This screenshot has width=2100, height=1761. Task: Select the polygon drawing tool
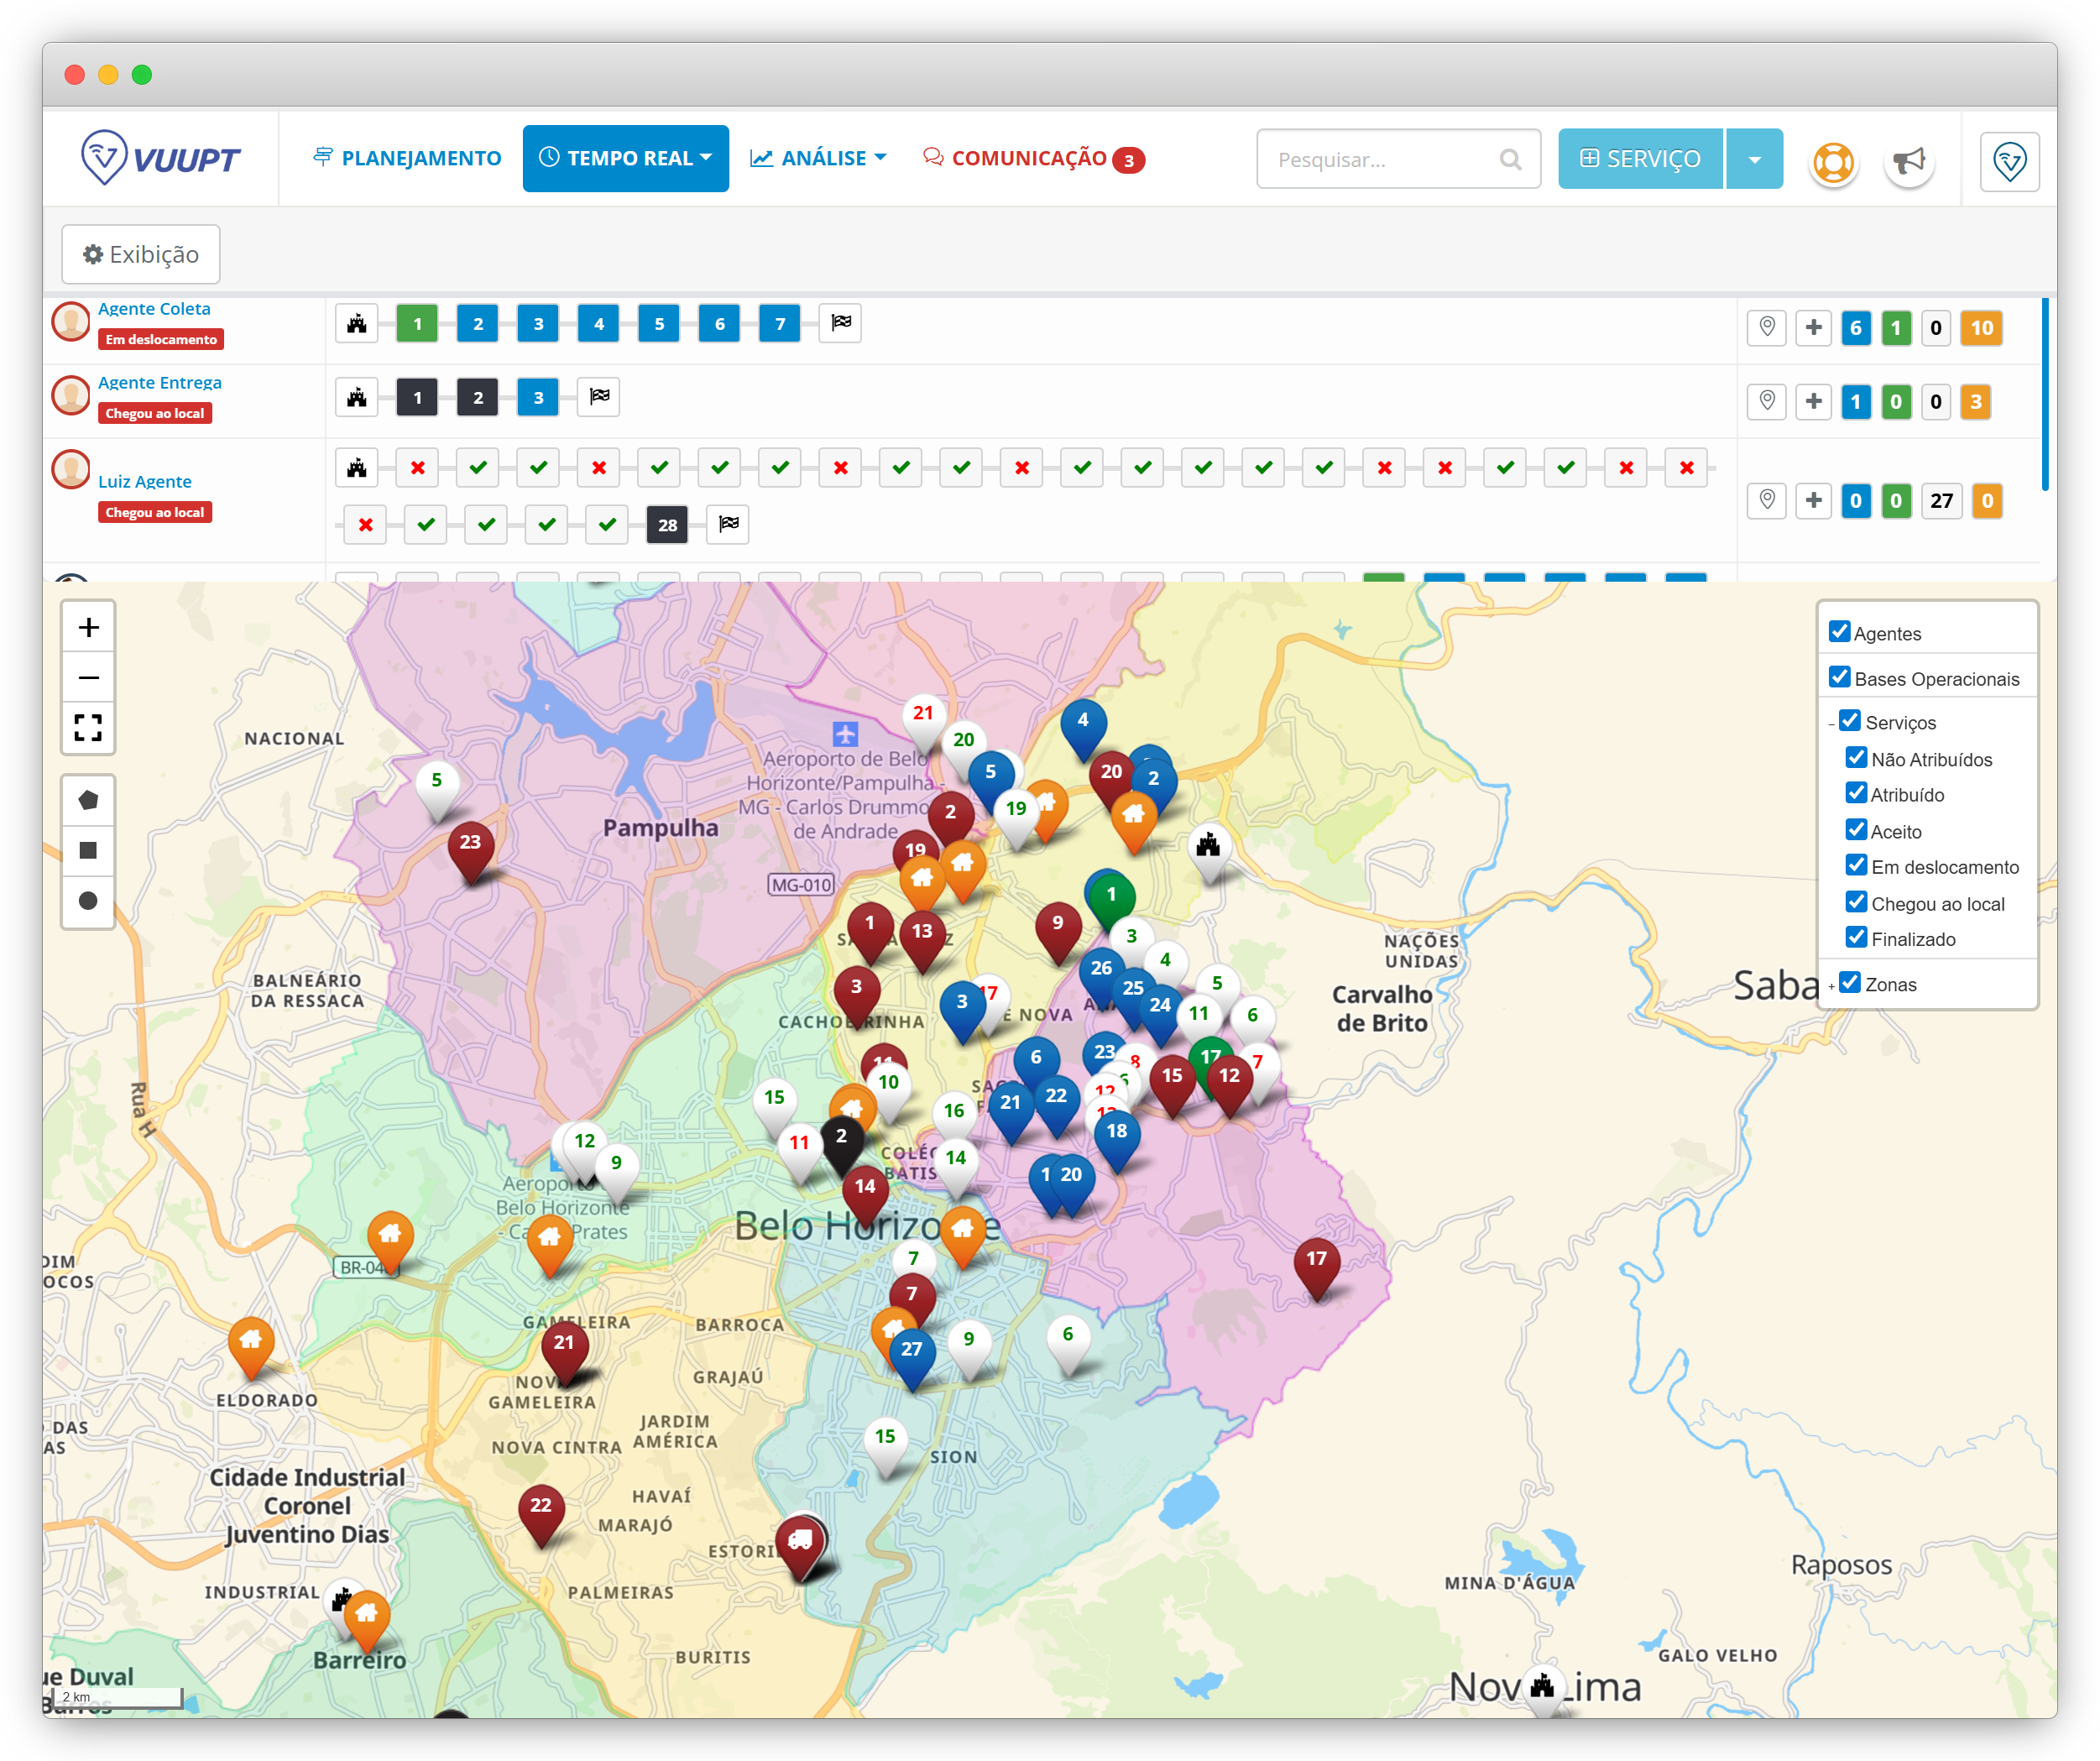(x=88, y=801)
